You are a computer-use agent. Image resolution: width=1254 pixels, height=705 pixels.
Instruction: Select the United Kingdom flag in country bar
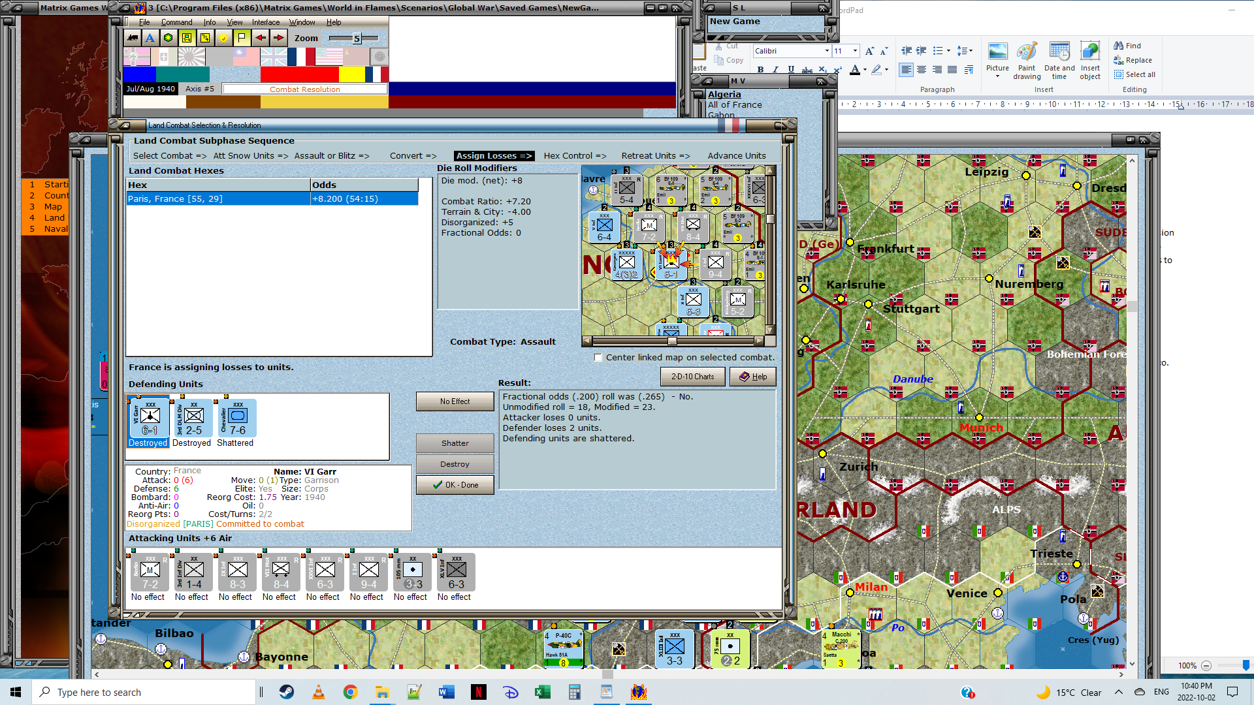[274, 57]
